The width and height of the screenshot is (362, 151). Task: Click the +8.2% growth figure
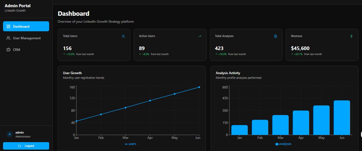pos(146,54)
